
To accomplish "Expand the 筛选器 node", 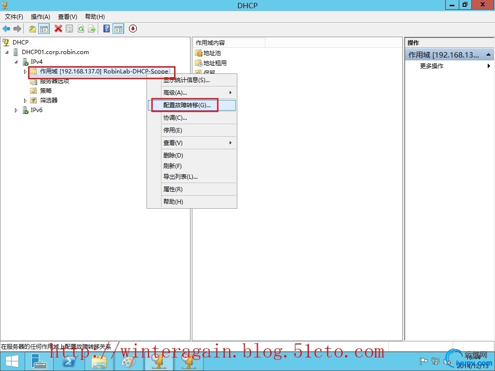I will (x=25, y=100).
